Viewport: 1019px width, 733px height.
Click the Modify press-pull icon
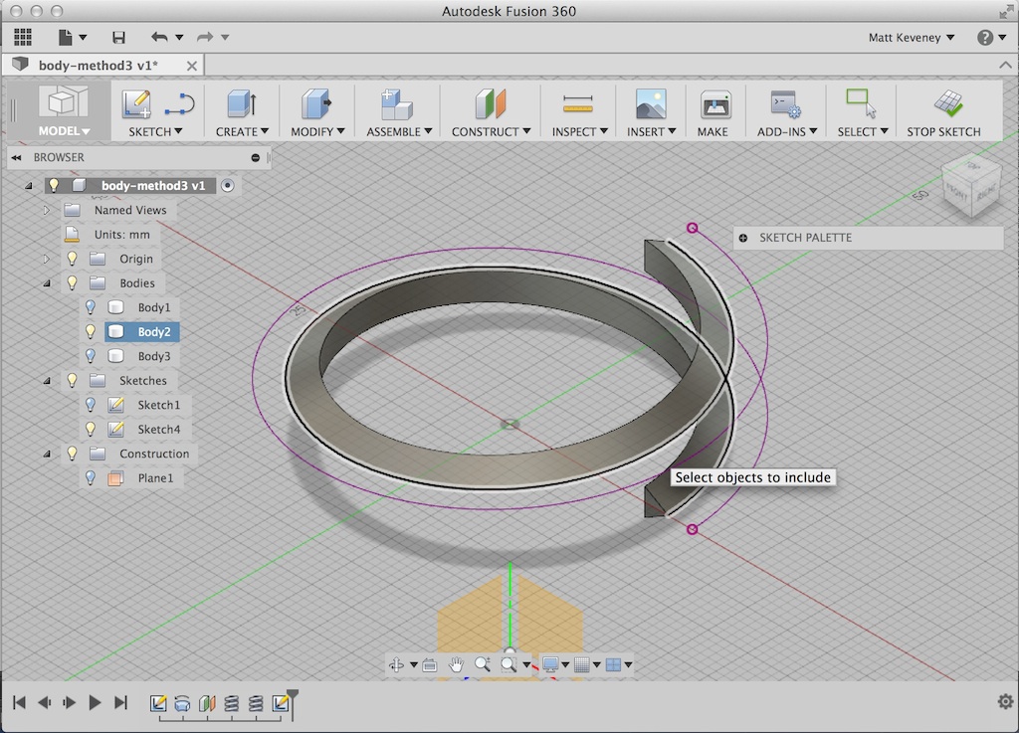coord(316,104)
